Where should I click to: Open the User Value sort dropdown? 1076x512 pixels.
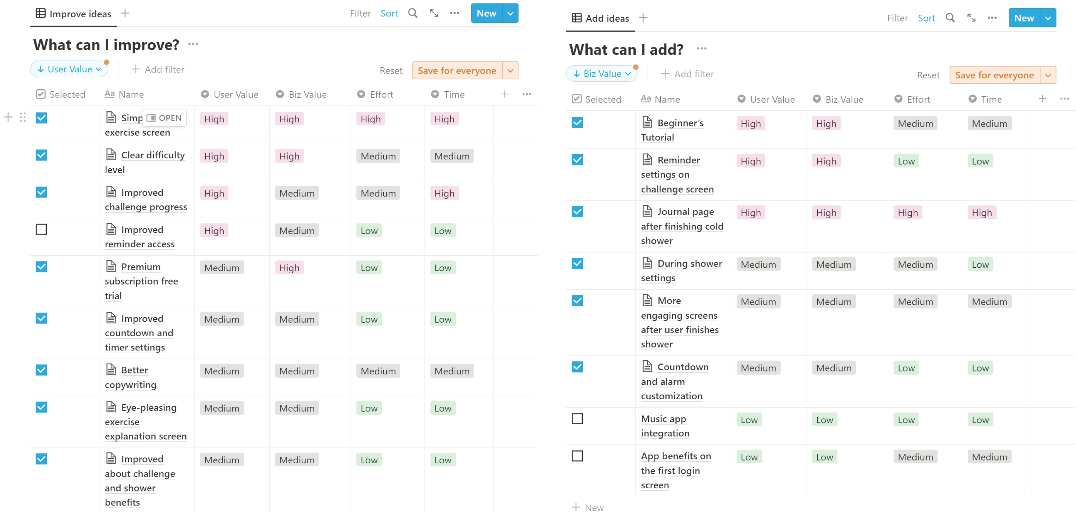click(x=69, y=69)
